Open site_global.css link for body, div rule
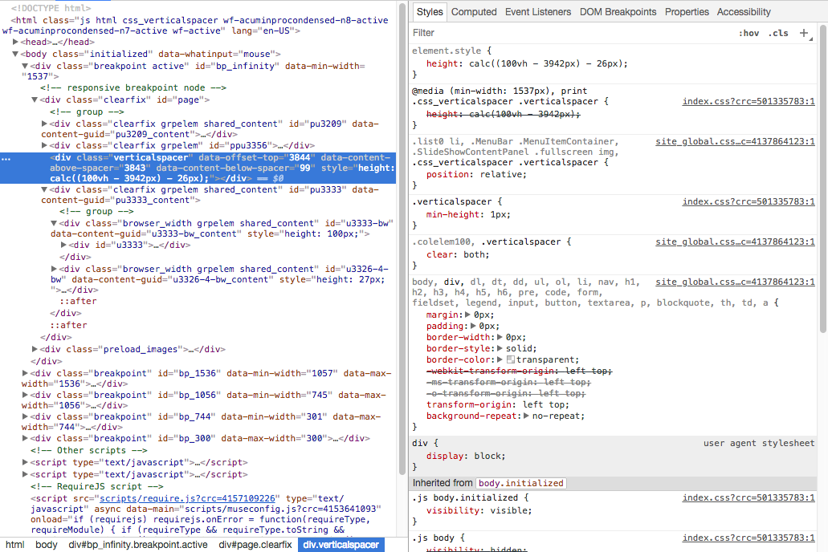Image resolution: width=828 pixels, height=552 pixels. [x=735, y=282]
